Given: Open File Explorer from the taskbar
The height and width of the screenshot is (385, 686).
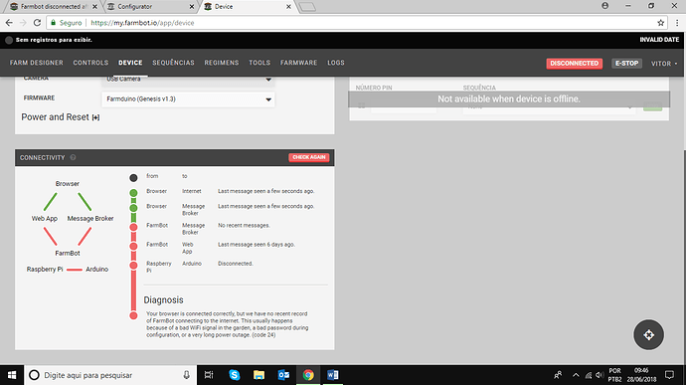Looking at the screenshot, I should pyautogui.click(x=258, y=375).
